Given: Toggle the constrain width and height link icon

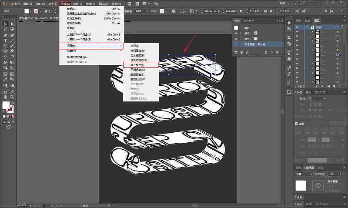Looking at the screenshot, I should pos(265,11).
